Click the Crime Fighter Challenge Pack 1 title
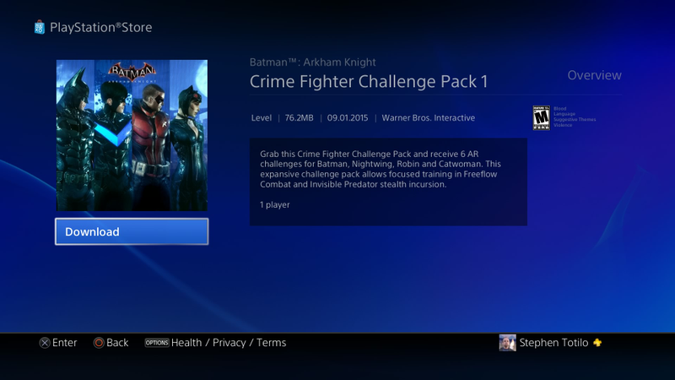The image size is (675, 380). point(369,81)
